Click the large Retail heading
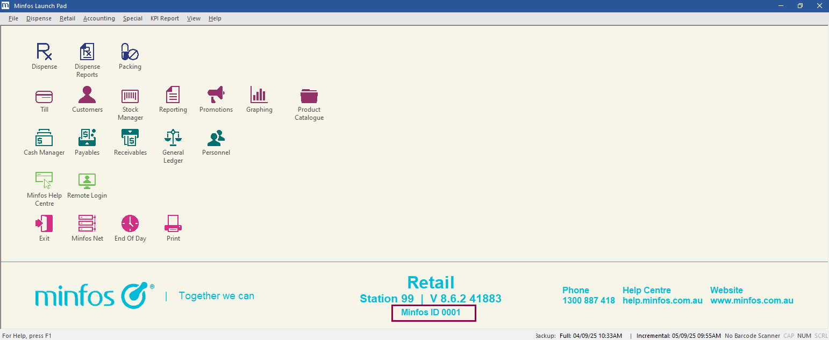The image size is (829, 340). click(431, 282)
